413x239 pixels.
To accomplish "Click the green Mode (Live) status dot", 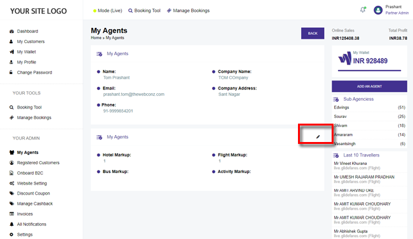I will click(95, 11).
